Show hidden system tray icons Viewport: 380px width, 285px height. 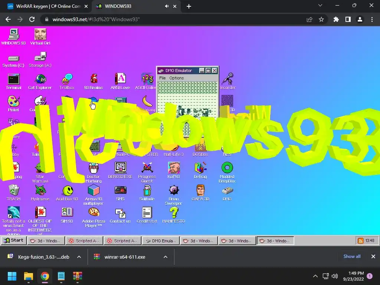coord(315,276)
